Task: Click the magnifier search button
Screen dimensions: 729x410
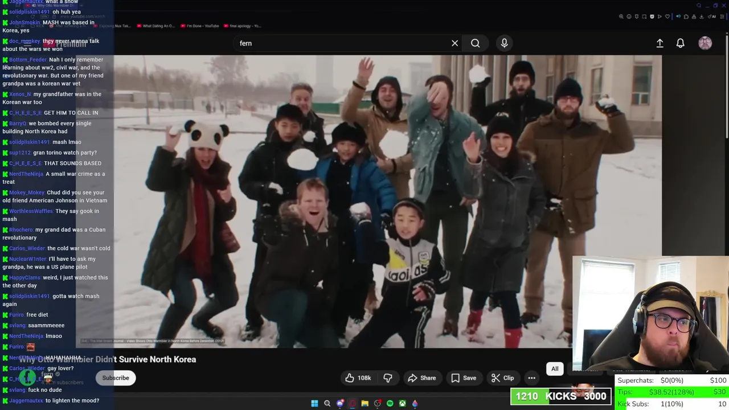Action: coord(475,43)
